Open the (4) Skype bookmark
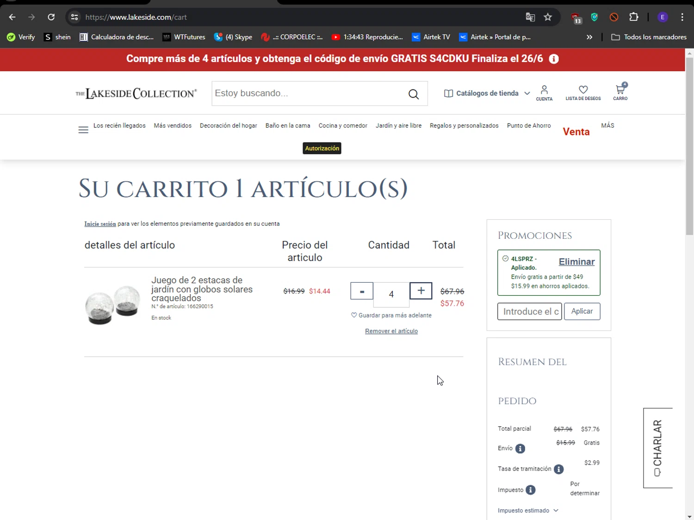694x520 pixels. pos(233,37)
